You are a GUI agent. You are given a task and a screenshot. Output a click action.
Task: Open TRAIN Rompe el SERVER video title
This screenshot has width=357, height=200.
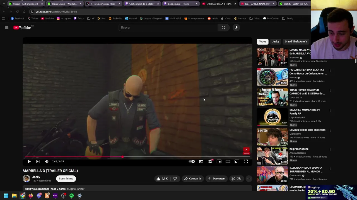[307, 92]
